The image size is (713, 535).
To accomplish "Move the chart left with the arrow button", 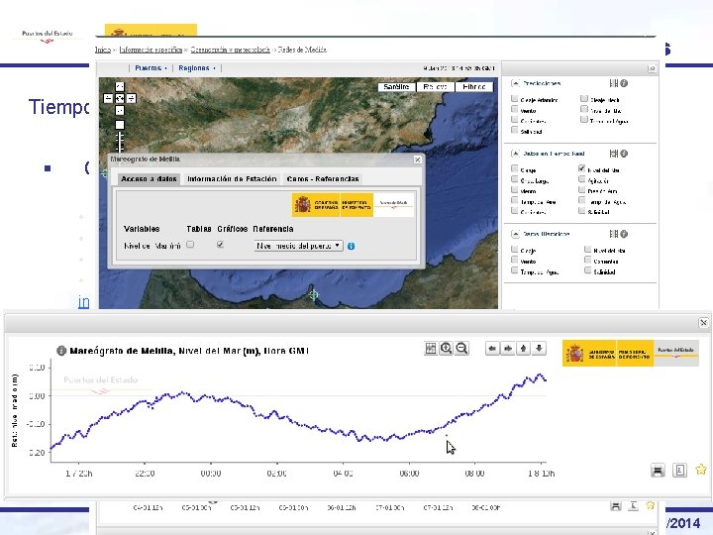I will (492, 349).
